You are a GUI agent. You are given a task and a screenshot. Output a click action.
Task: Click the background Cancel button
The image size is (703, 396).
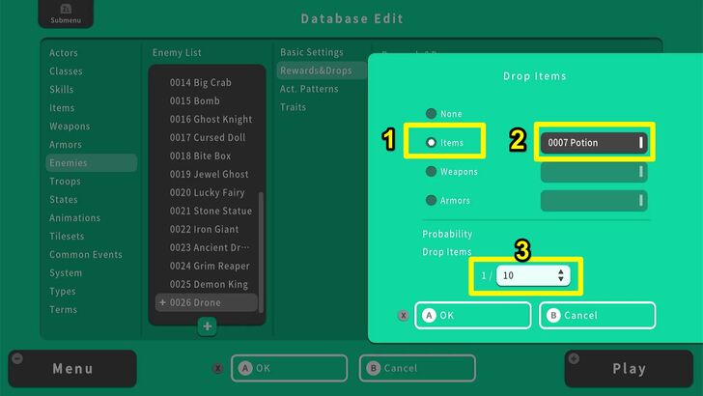(x=417, y=368)
